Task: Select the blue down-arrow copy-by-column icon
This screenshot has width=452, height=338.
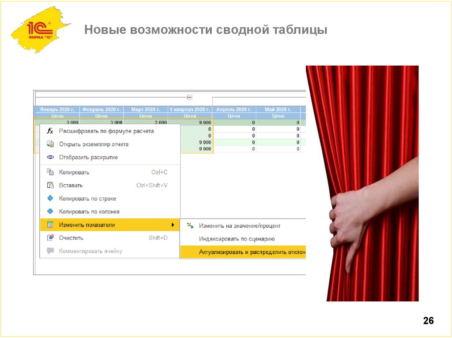Action: [50, 211]
